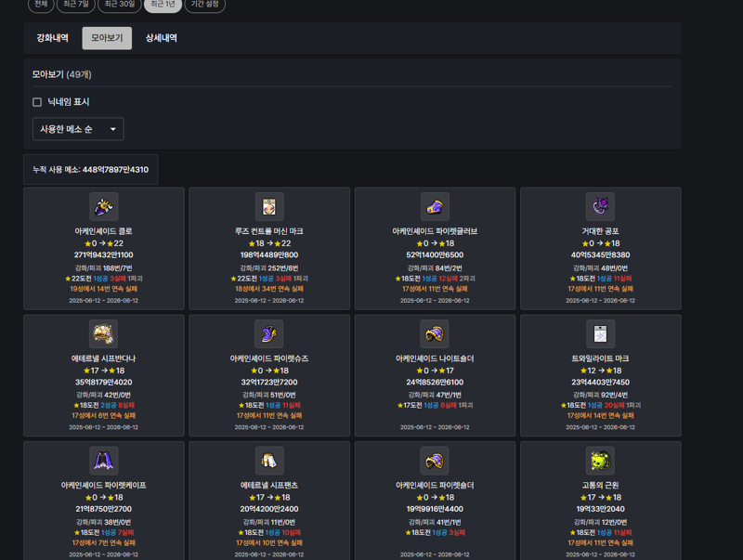Click the 32억1723만7200 meso amount
743x560 pixels.
[269, 383]
